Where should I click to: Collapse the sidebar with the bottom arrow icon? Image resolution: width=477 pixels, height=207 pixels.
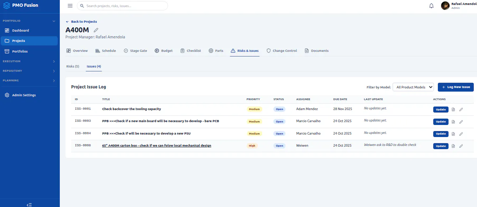coord(29,205)
